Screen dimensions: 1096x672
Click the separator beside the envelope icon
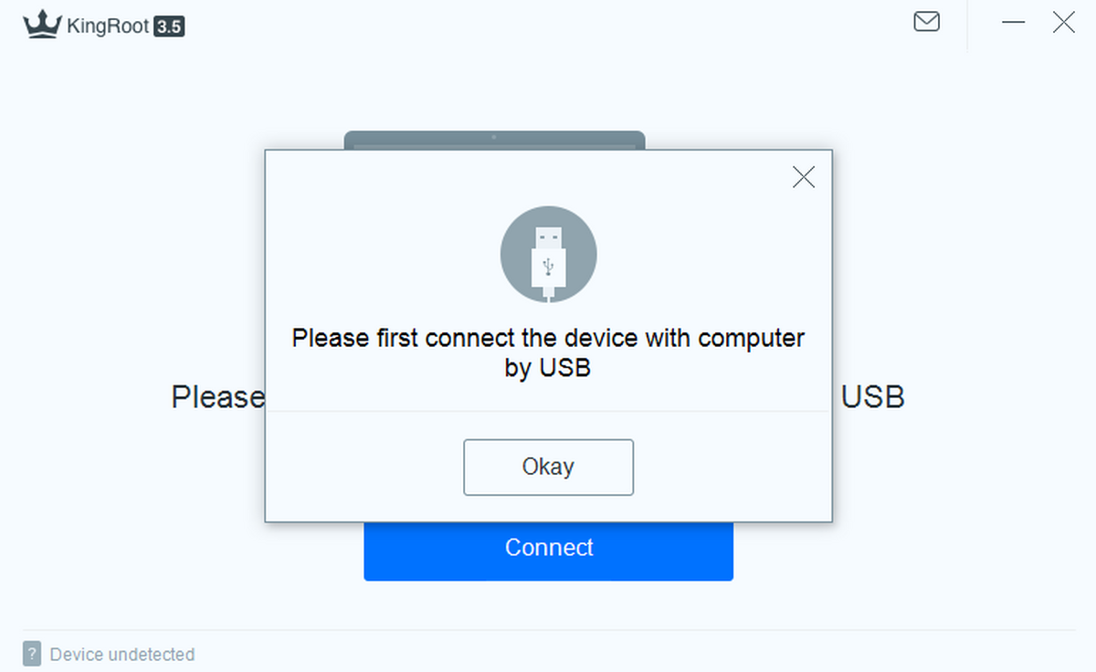(967, 26)
